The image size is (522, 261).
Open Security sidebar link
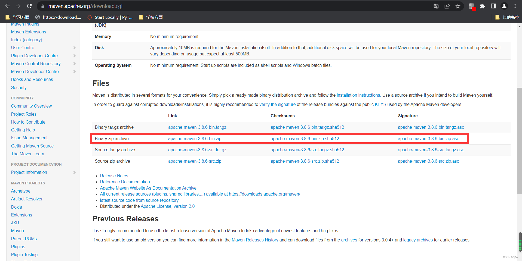pos(19,87)
